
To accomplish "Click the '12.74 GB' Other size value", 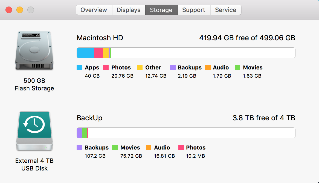I will [x=156, y=76].
